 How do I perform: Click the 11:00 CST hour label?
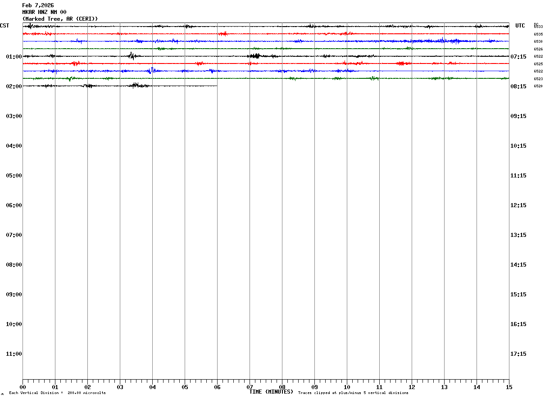[x=14, y=354]
